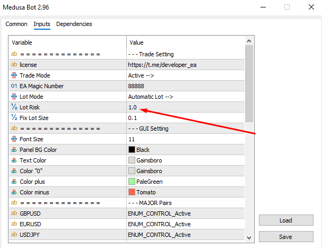Viewport: 322px width, 248px height.
Task: Click the vertical scrollbar thumb
Action: 249,83
